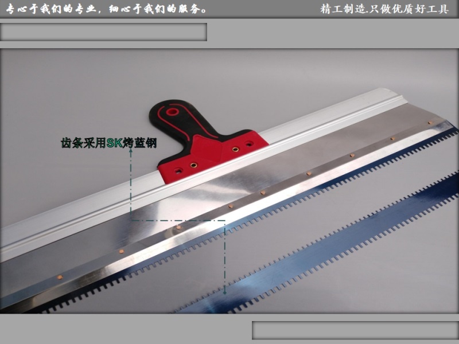459x344 pixels.
Task: Click the rightmost copper rivet on the blade
Action: (x=429, y=123)
